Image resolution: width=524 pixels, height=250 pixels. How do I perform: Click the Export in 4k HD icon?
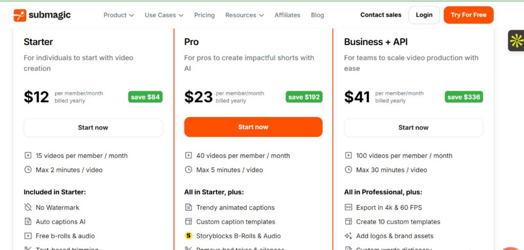coord(348,208)
